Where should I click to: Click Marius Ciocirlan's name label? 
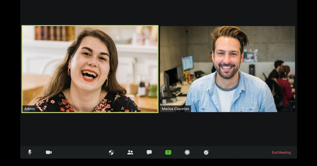point(176,109)
